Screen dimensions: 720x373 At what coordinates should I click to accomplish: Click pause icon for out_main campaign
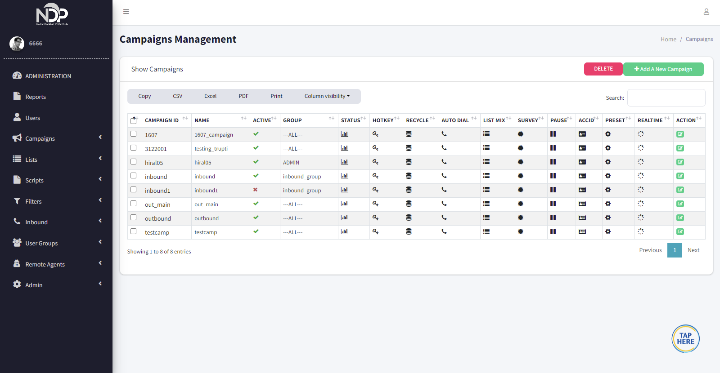coord(553,204)
